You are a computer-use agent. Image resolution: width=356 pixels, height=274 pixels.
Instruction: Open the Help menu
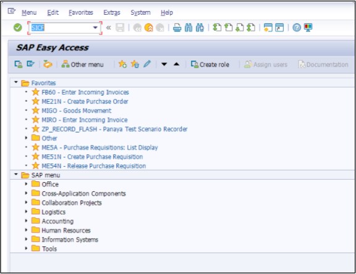(x=167, y=12)
